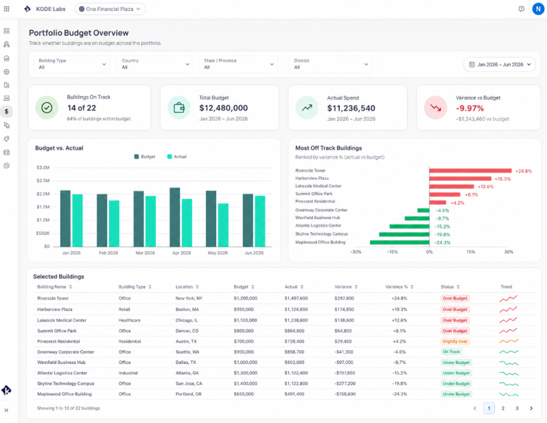This screenshot has height=423, width=547.
Task: Click the Maplewood Office Building -24.3% bar
Action: [399, 242]
